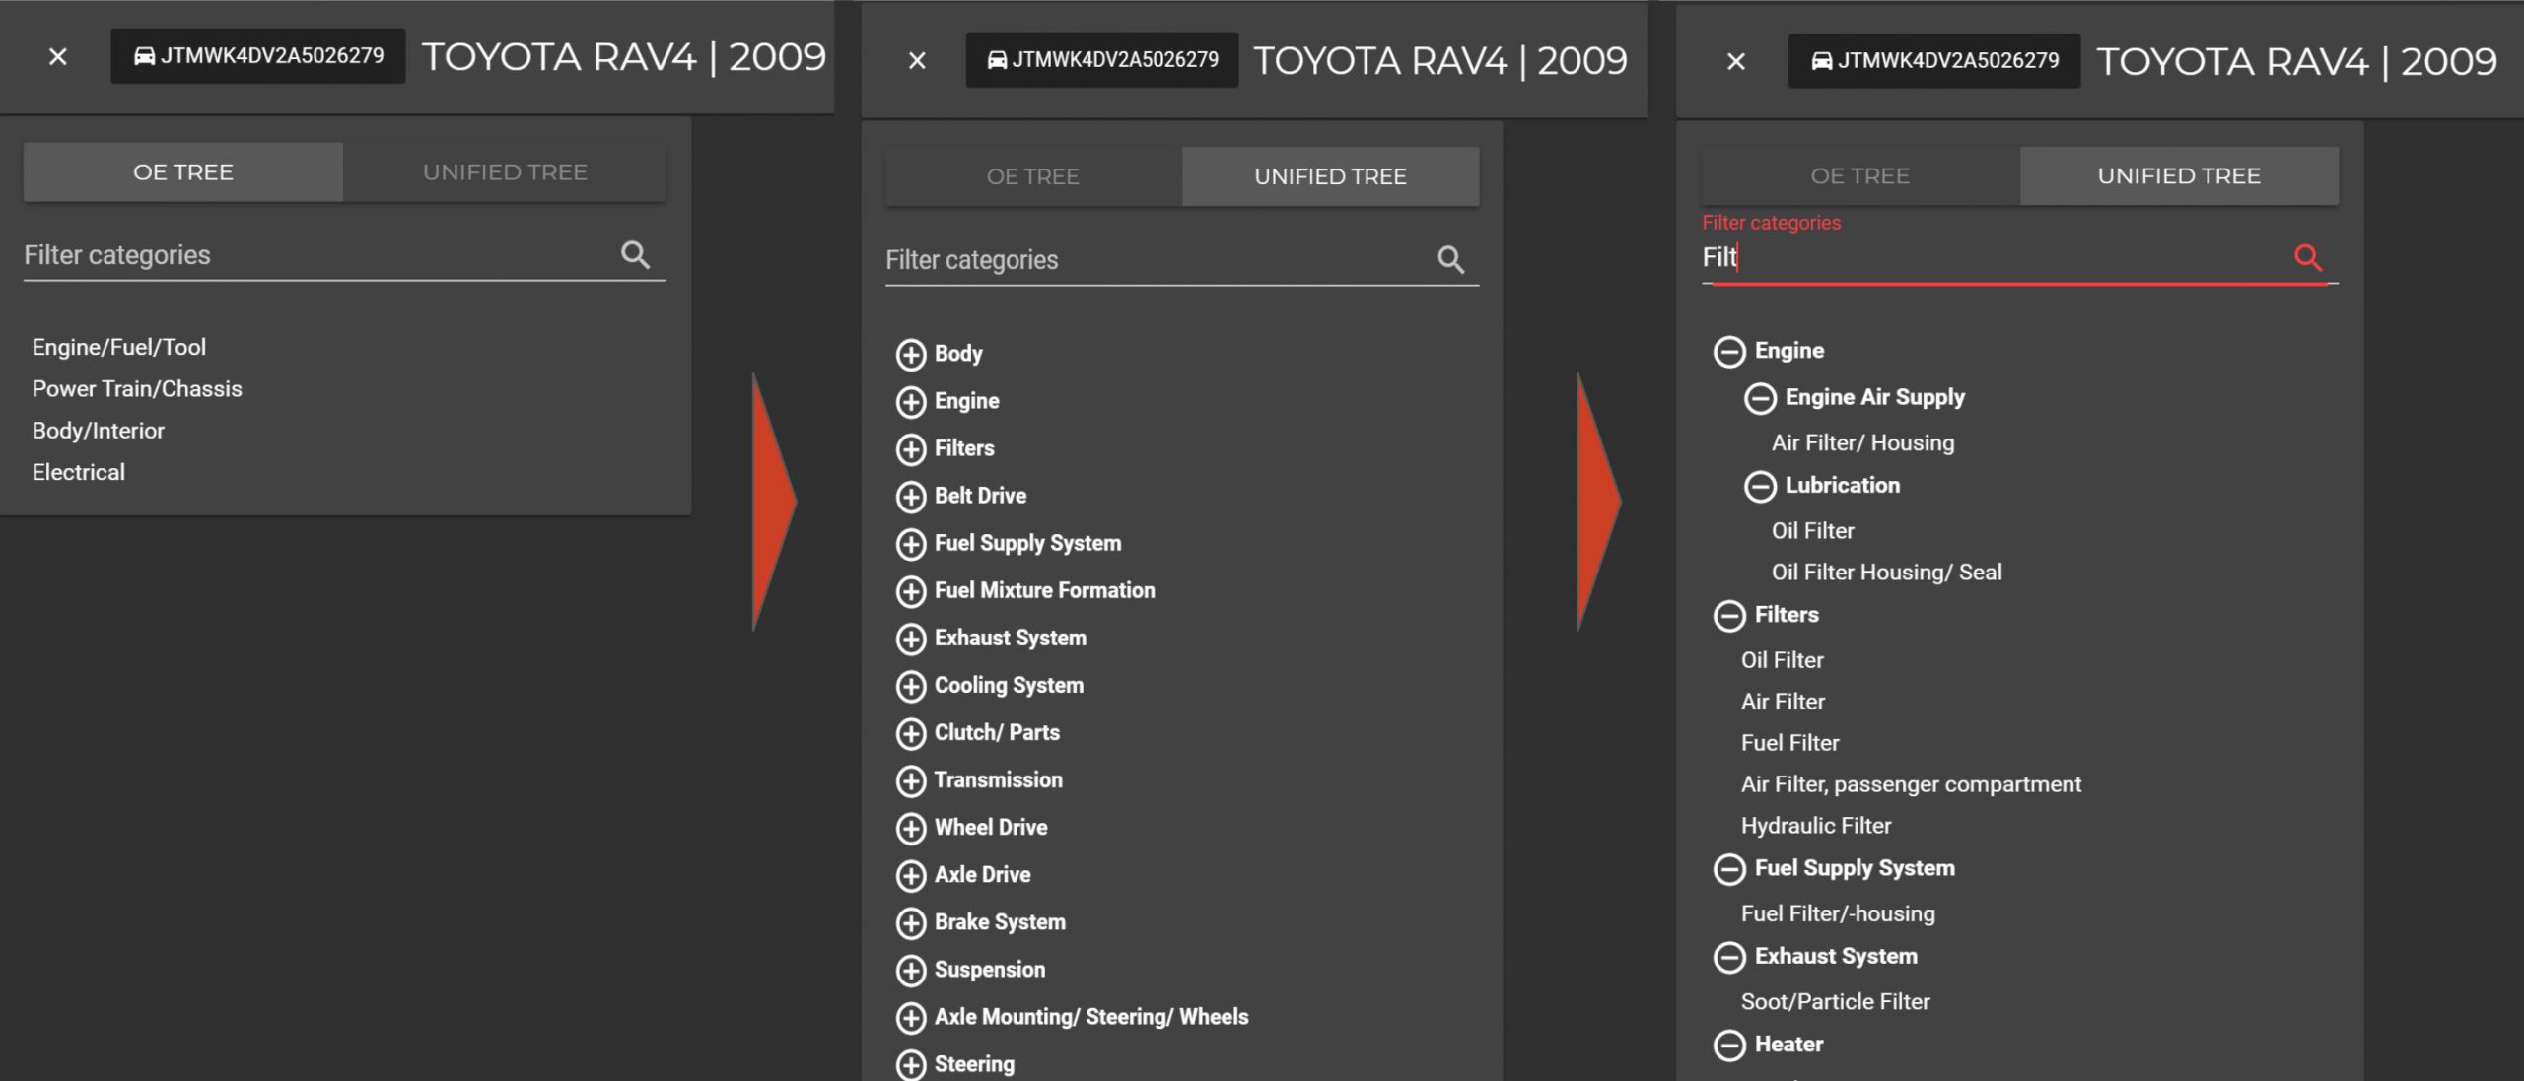Select the OE TREE tab in left panel

tap(183, 171)
